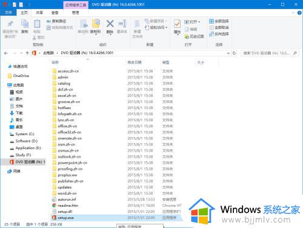Select System (C:) drive in sidebar

[22, 134]
